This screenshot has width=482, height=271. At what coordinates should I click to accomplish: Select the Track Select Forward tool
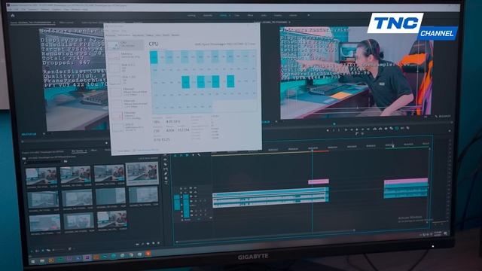click(166, 155)
